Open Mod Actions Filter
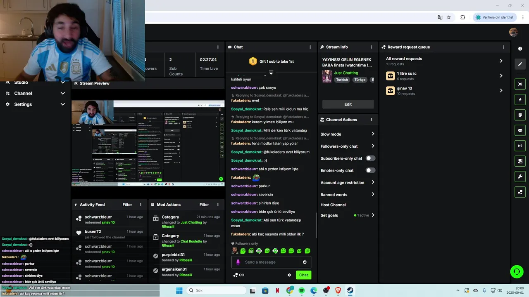The image size is (529, 297). pos(204,205)
